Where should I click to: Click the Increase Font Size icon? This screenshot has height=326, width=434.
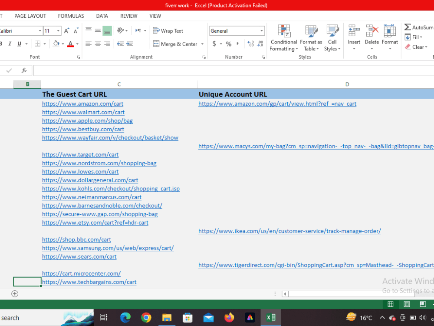coord(66,31)
